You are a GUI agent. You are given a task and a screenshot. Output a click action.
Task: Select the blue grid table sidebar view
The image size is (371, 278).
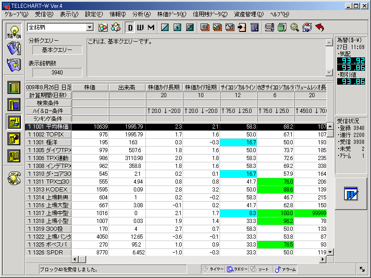14,105
